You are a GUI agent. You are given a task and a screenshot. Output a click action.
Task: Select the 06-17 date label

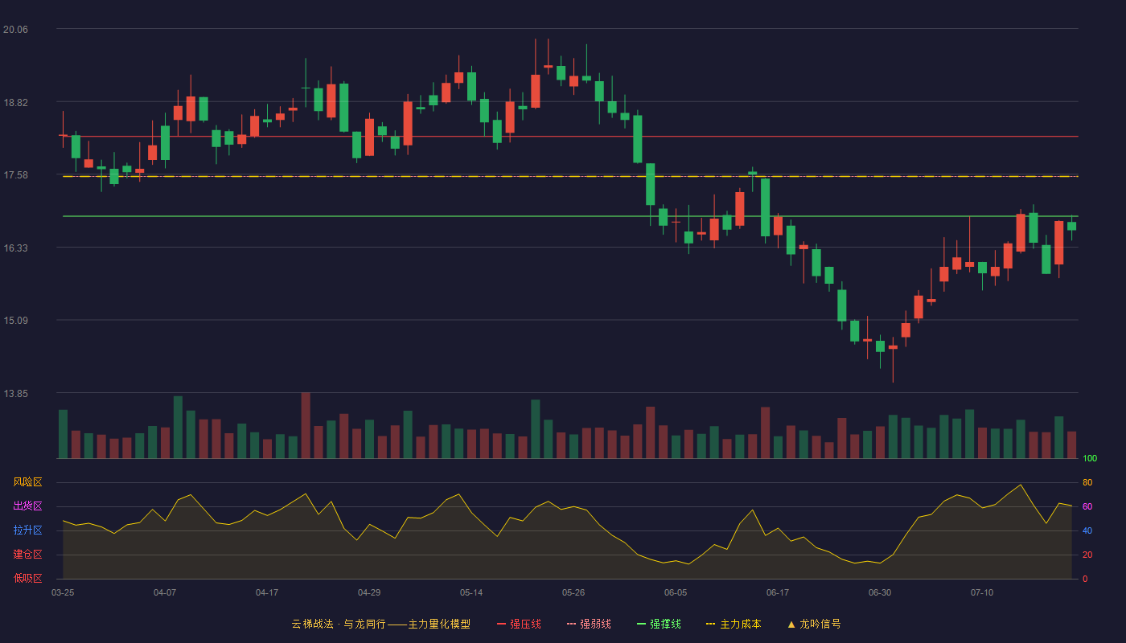click(x=778, y=592)
